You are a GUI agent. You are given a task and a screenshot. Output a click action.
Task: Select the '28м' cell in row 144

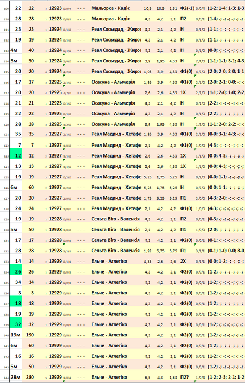16,377
